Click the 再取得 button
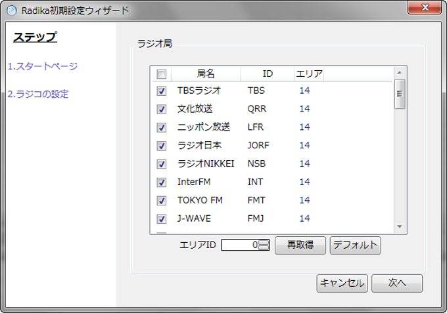Image resolution: width=447 pixels, height=313 pixels. [x=300, y=245]
